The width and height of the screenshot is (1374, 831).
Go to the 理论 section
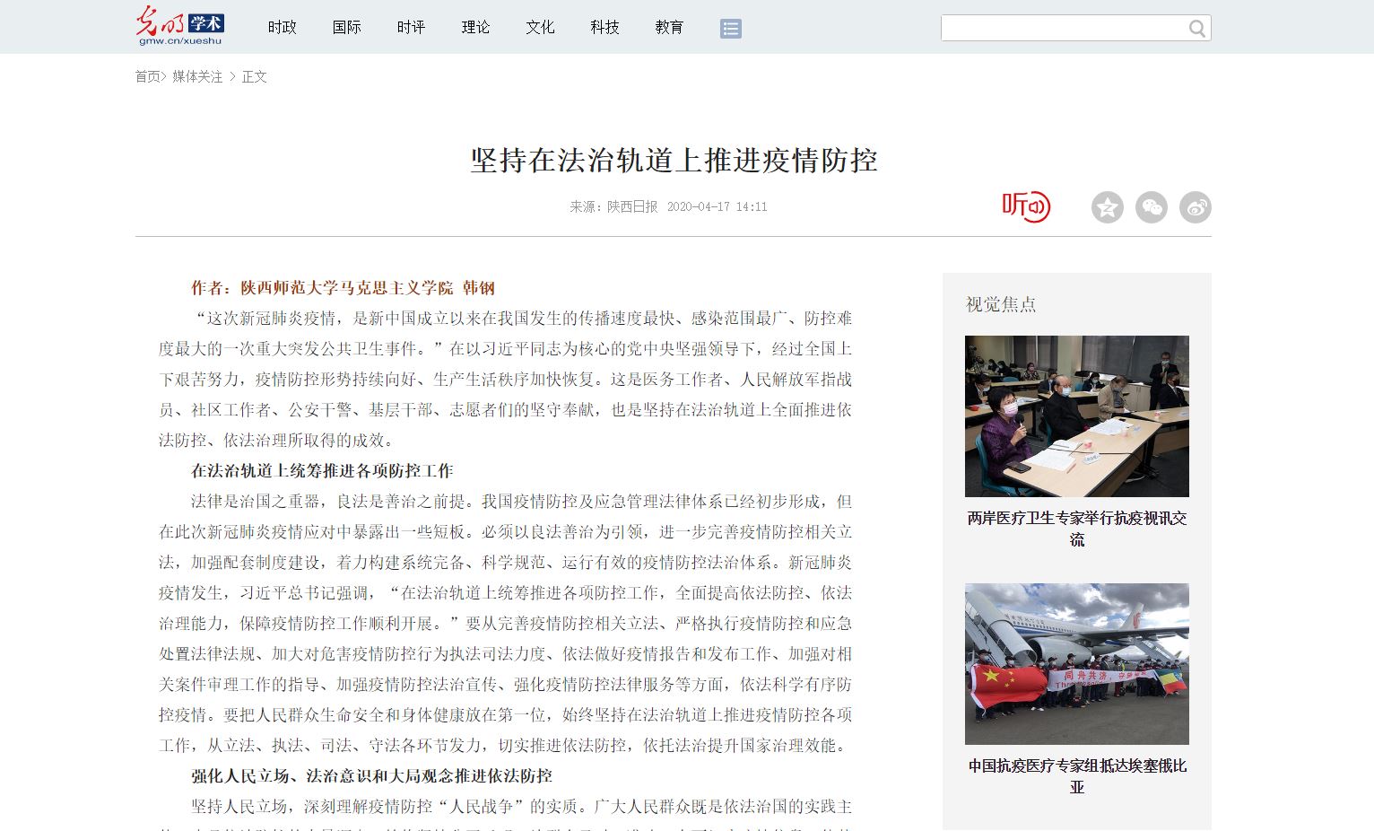point(475,28)
